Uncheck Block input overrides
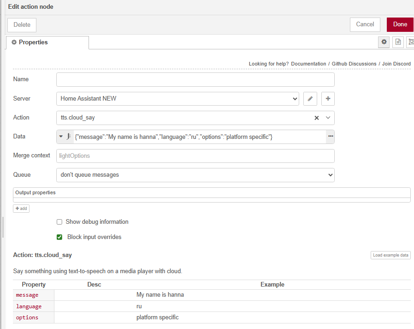Screen dimensions: 414x329 tap(59, 237)
